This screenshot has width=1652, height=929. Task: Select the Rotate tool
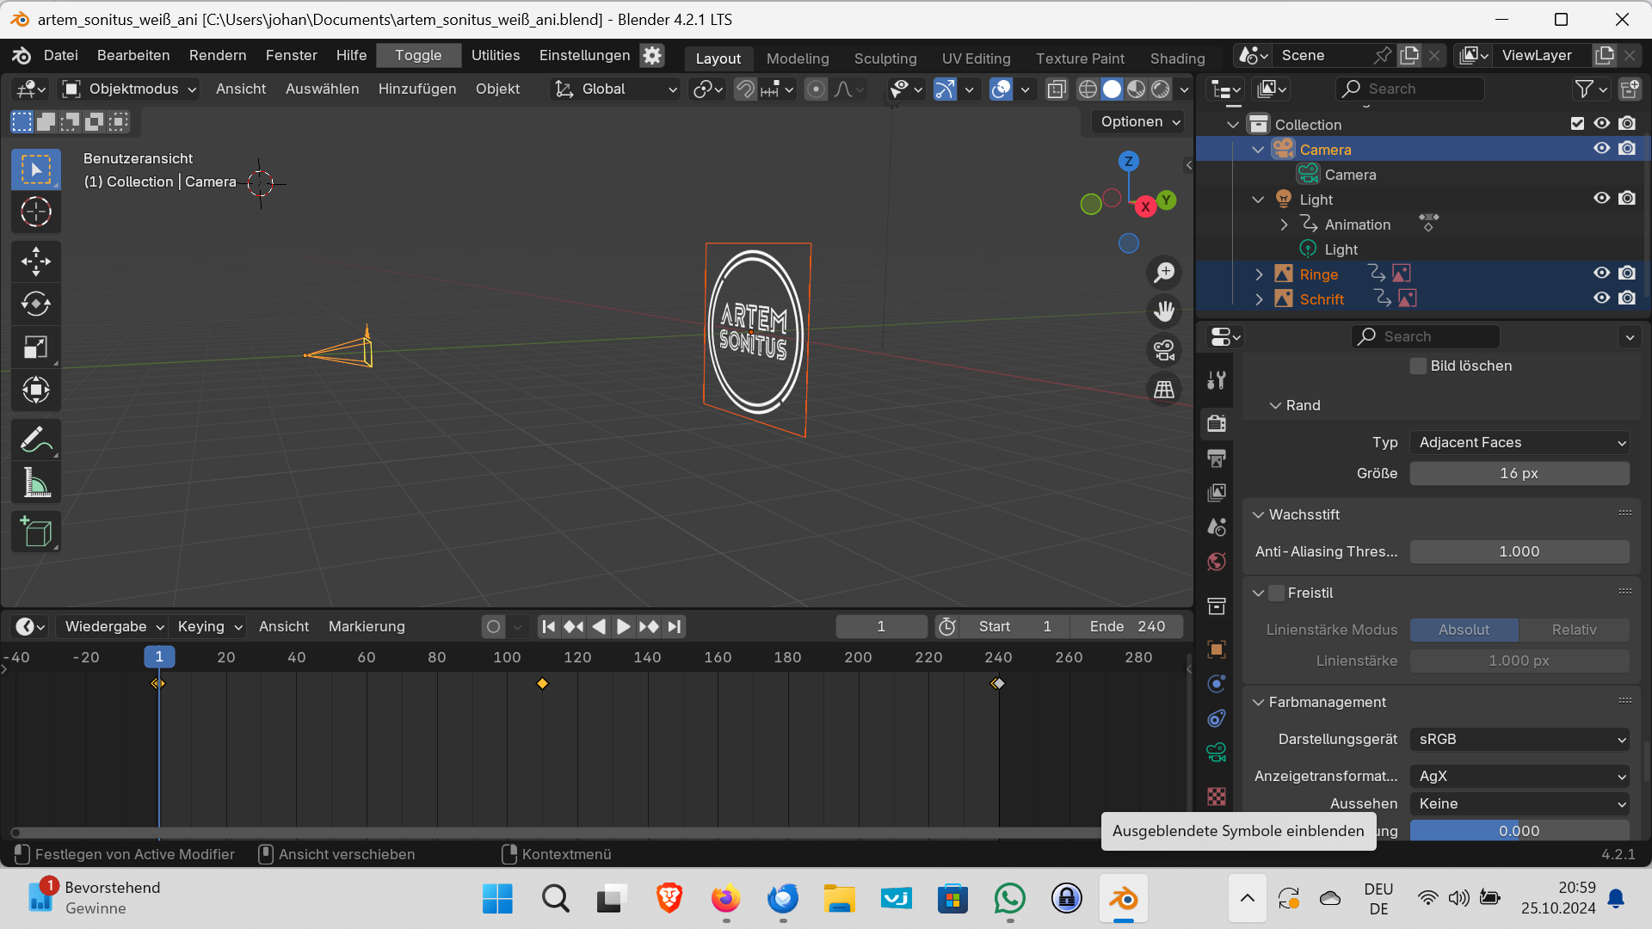click(x=35, y=305)
